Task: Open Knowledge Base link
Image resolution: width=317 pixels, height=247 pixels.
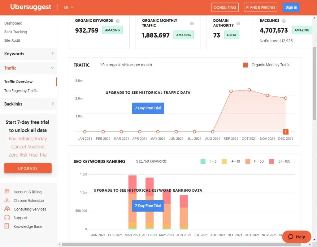Action: point(28,226)
